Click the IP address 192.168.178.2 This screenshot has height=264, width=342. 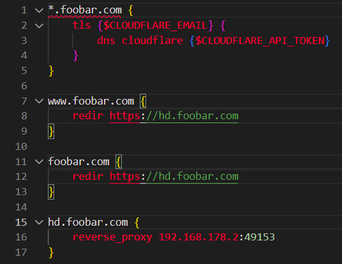pyautogui.click(x=198, y=237)
